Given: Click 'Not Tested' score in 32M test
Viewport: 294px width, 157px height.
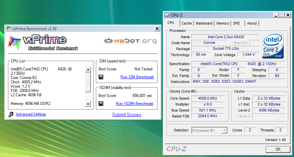Looking at the screenshot, I should coord(144,69).
